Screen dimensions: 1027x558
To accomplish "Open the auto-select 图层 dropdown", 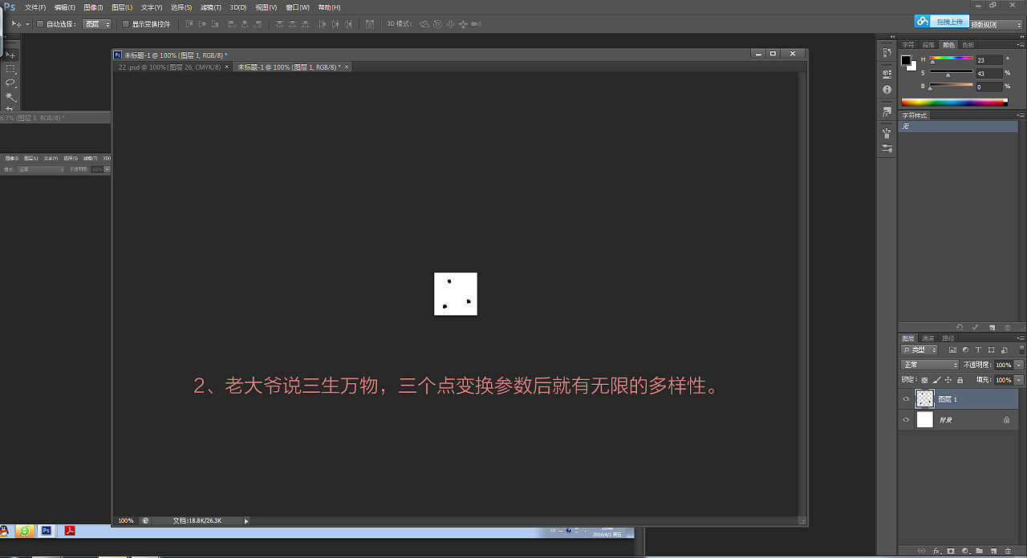I will click(x=97, y=24).
